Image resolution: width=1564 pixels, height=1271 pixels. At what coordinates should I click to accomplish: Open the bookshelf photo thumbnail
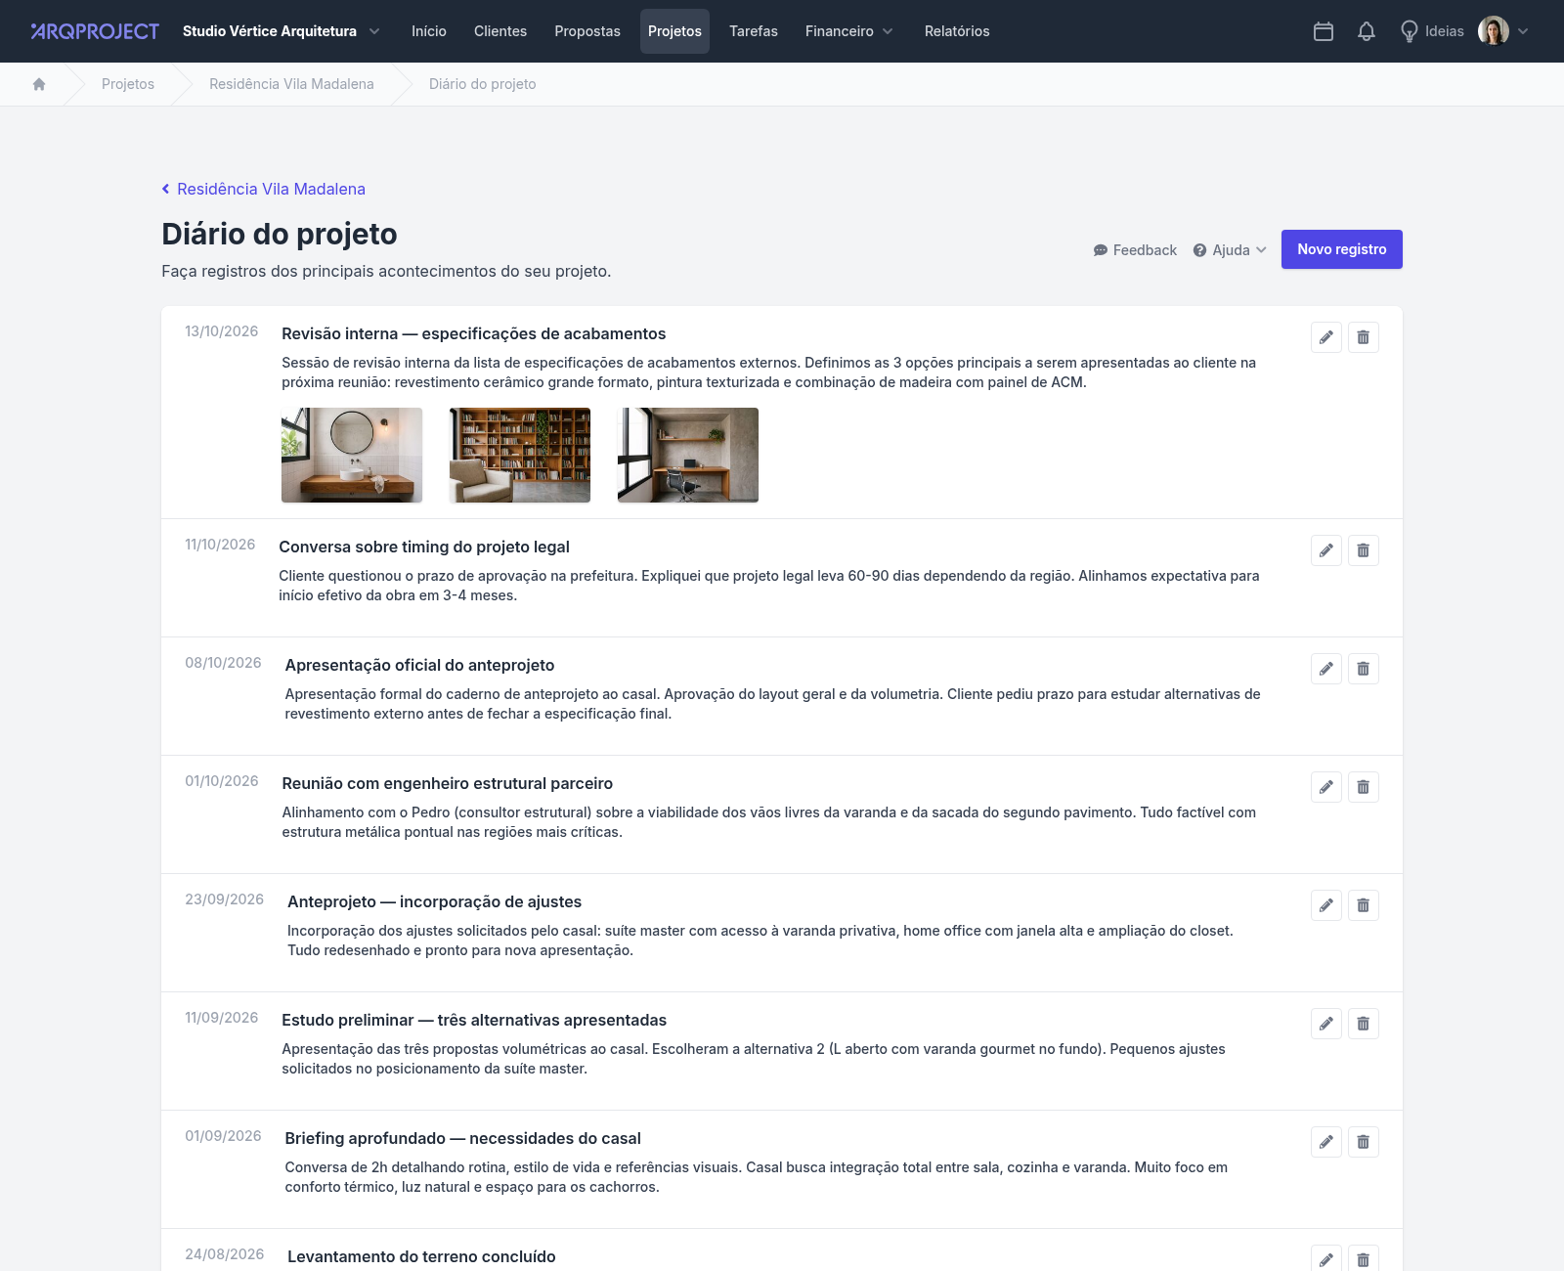pos(520,456)
